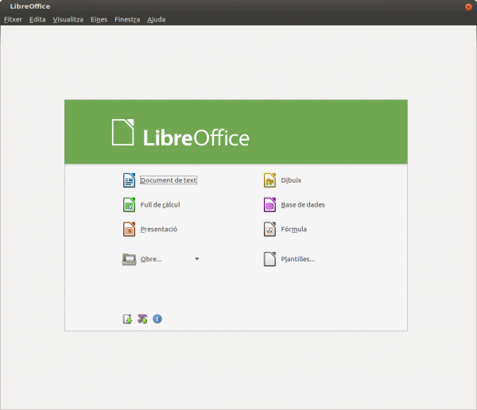The height and width of the screenshot is (410, 477).
Task: Click the blank templates page icon
Action: click(x=270, y=259)
